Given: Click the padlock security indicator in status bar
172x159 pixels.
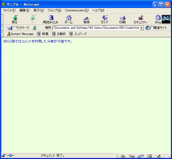Looking at the screenshot, I should click(3, 156).
